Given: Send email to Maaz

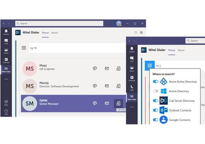Looking at the screenshot, I should [107, 68].
